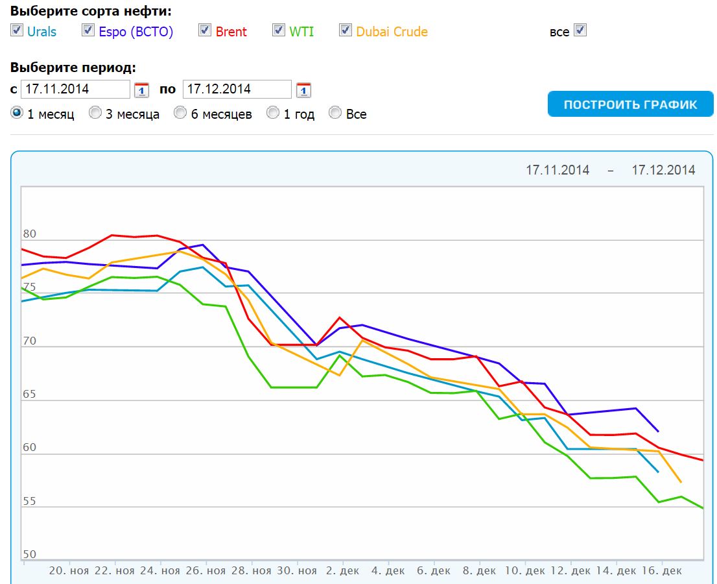Pick the '1 год' period radio button
Viewport: 717px width, 584px height.
pos(274,113)
